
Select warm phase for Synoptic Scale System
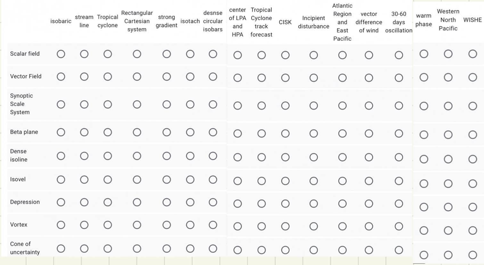(x=424, y=106)
